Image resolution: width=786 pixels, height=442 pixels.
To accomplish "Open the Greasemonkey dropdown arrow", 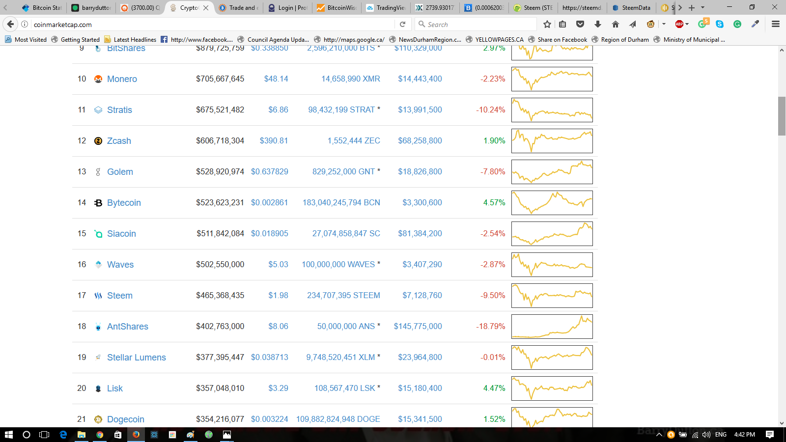I will click(x=664, y=24).
